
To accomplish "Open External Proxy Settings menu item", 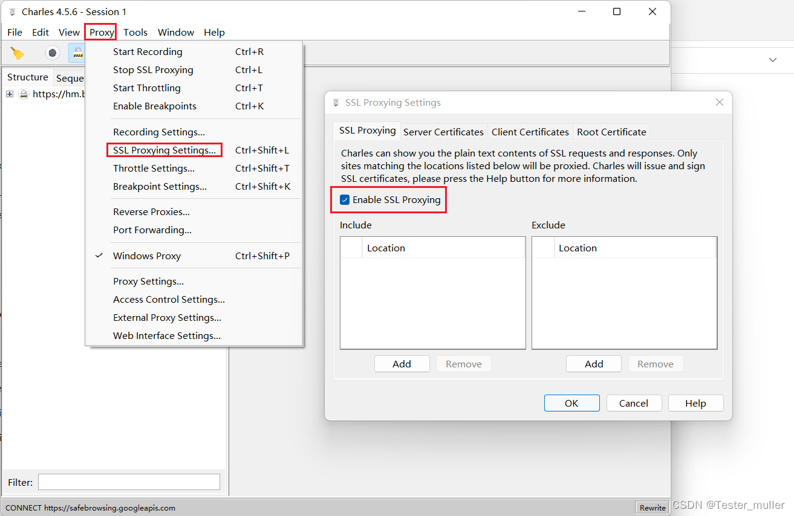I will [194, 318].
